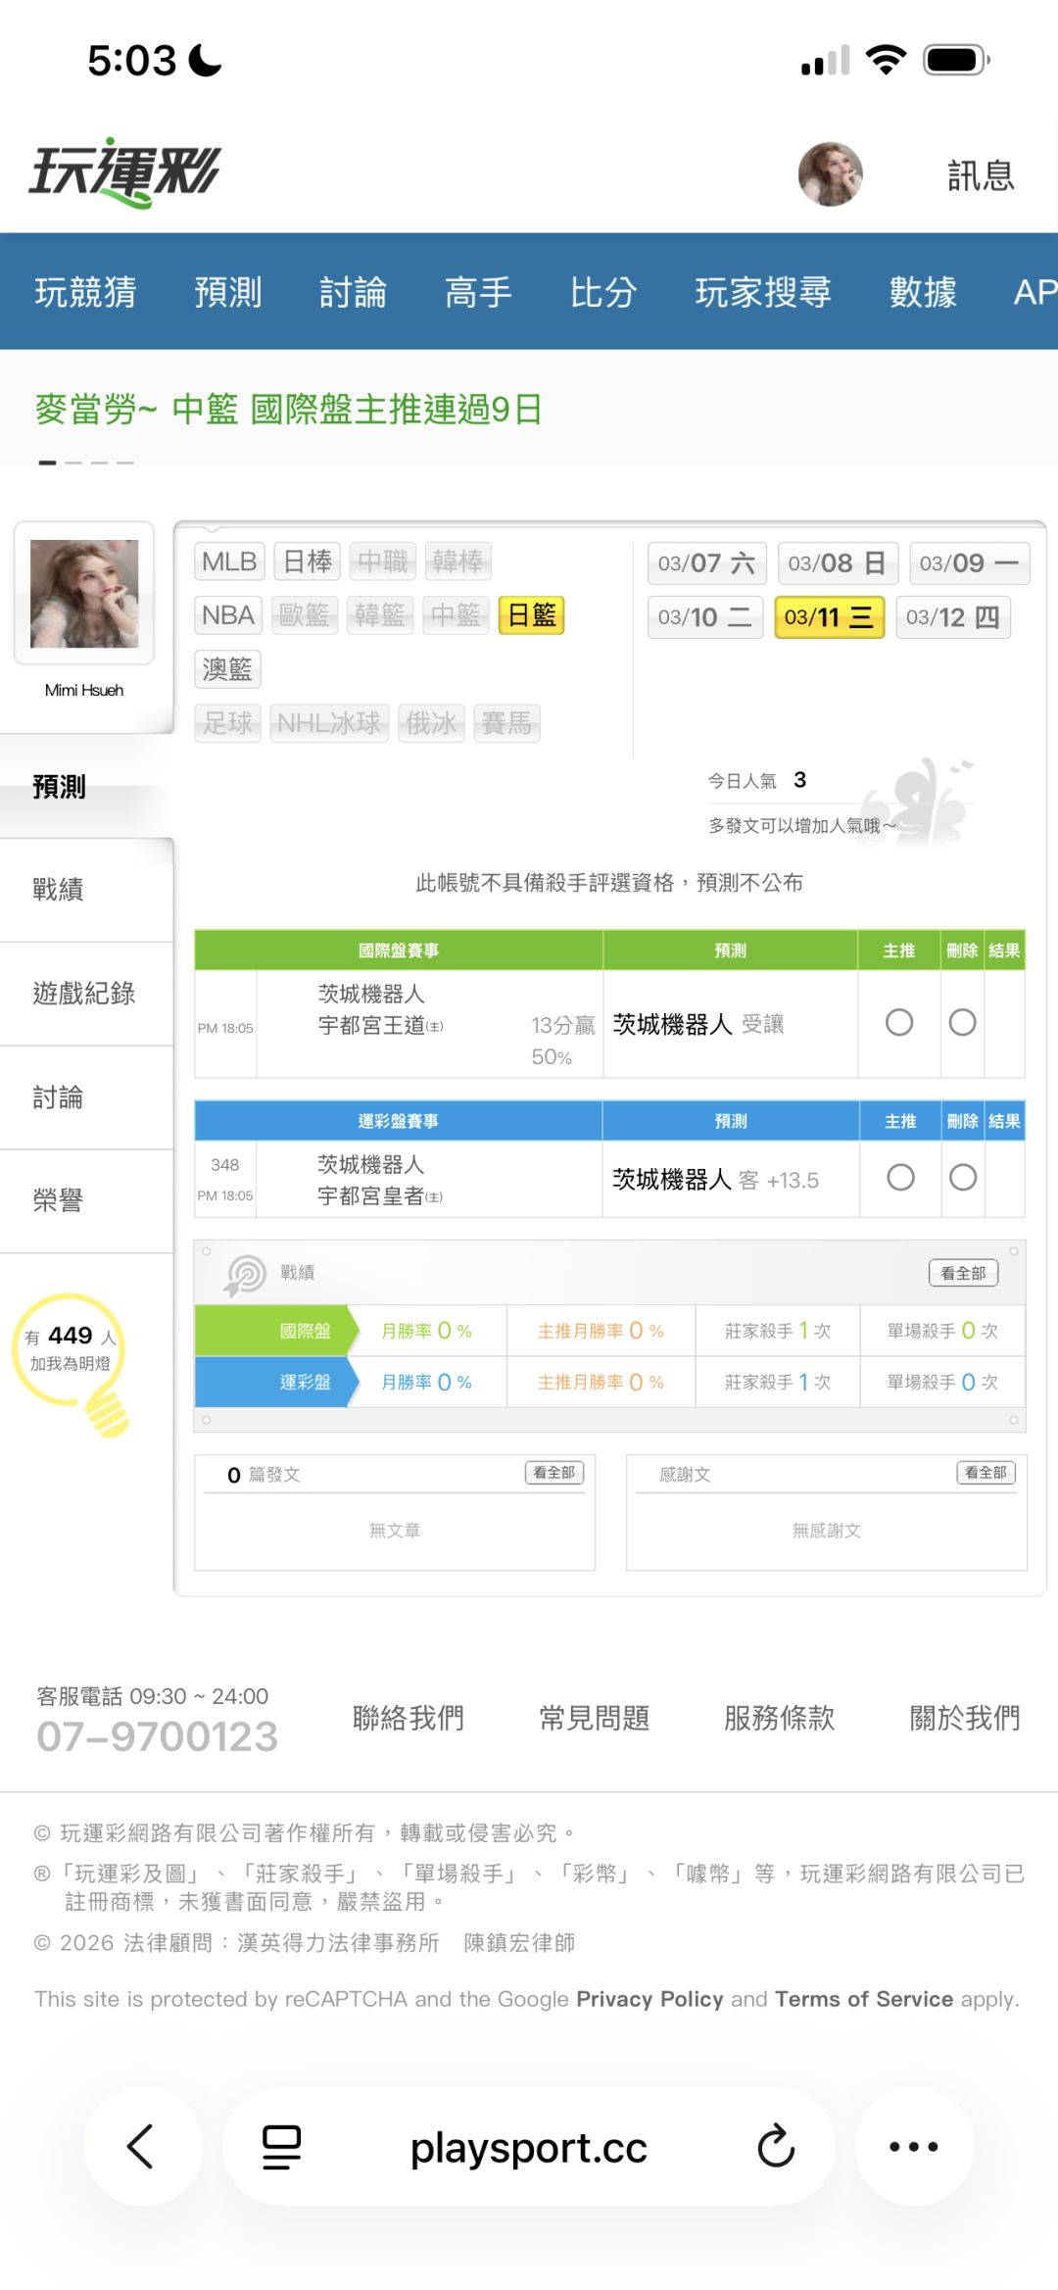Select 主推 radio for 運彩盤 game 348
Image resolution: width=1058 pixels, height=2290 pixels.
(x=899, y=1177)
